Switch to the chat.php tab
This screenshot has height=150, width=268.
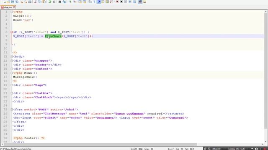(x=8, y=7)
